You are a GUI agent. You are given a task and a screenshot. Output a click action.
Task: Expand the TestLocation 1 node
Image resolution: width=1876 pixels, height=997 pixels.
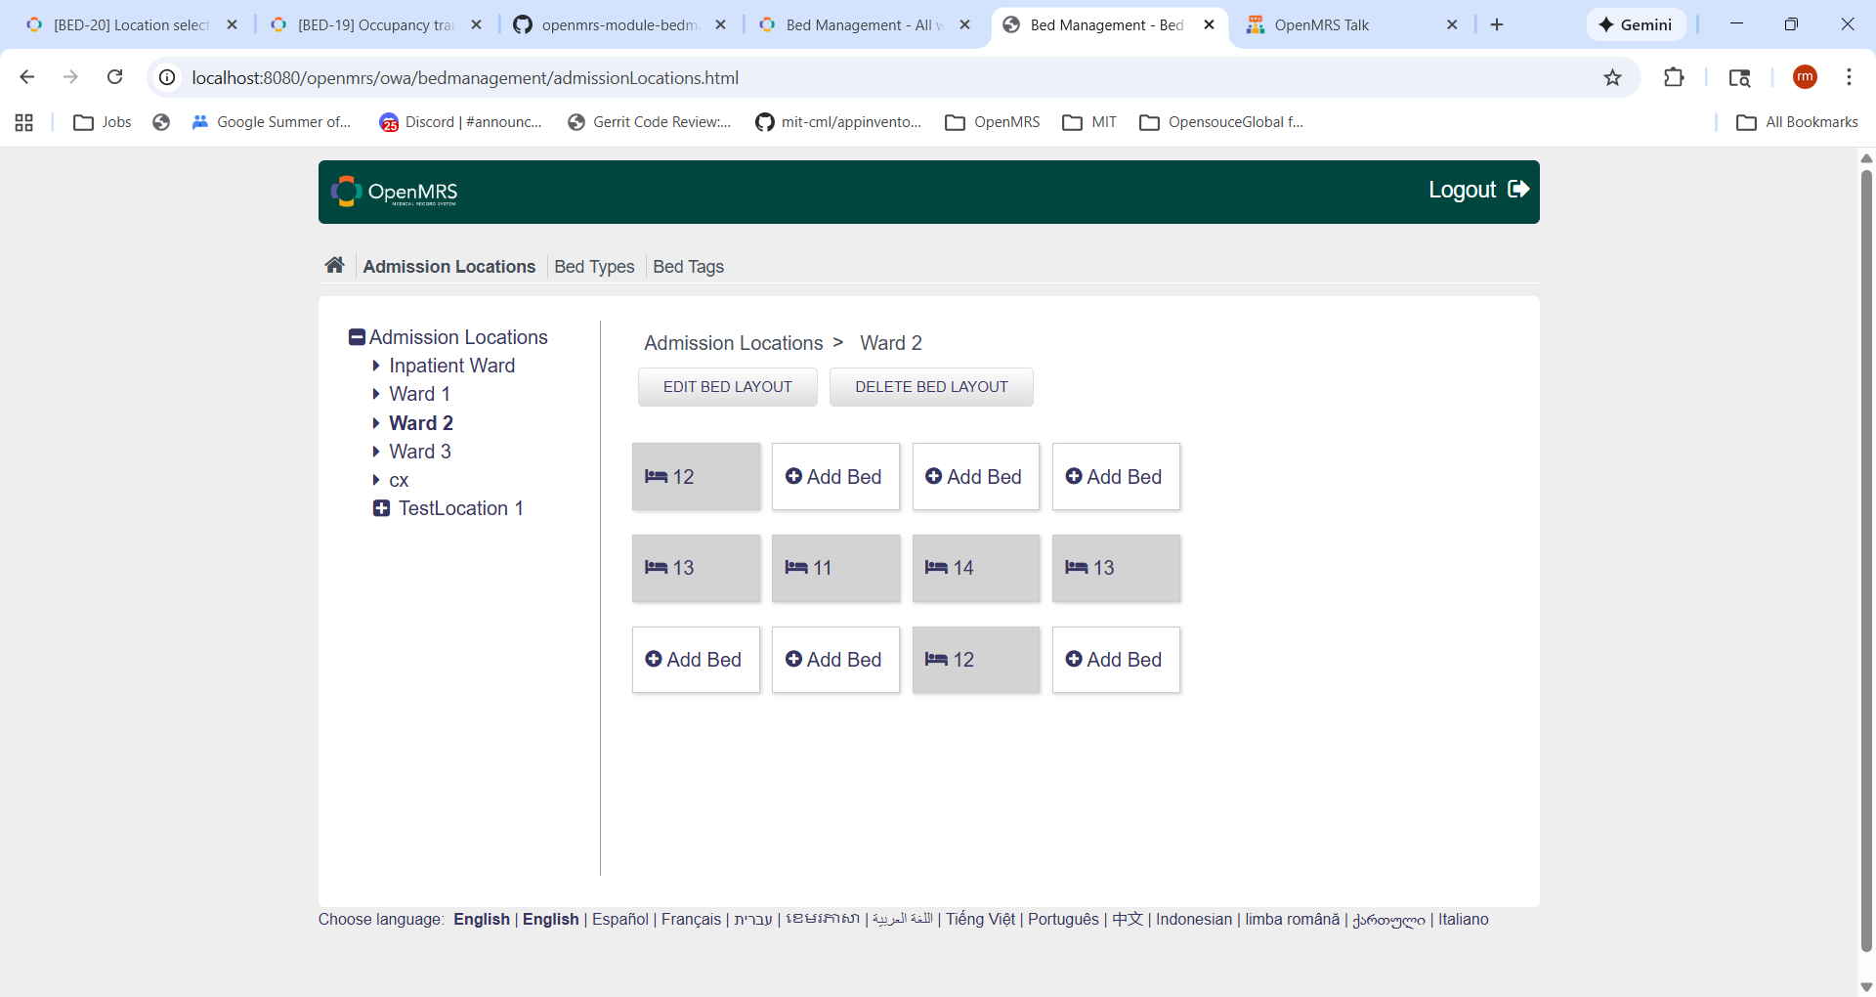click(381, 508)
